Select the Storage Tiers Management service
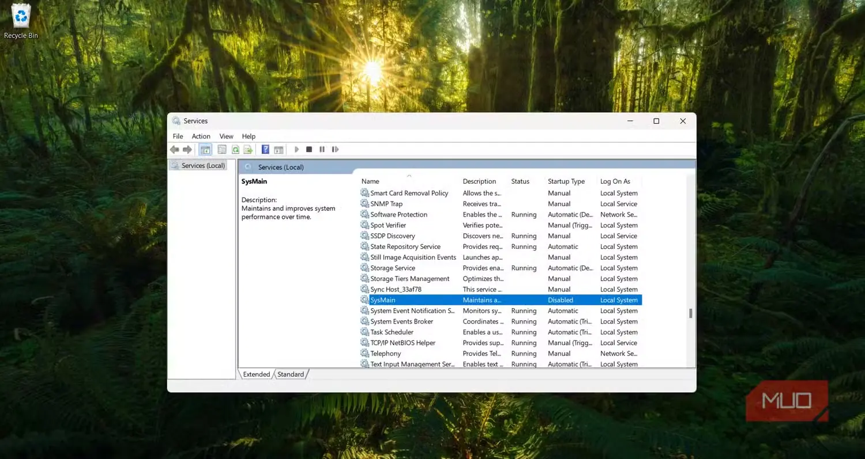Screen dimensions: 865x459 [501, 279]
